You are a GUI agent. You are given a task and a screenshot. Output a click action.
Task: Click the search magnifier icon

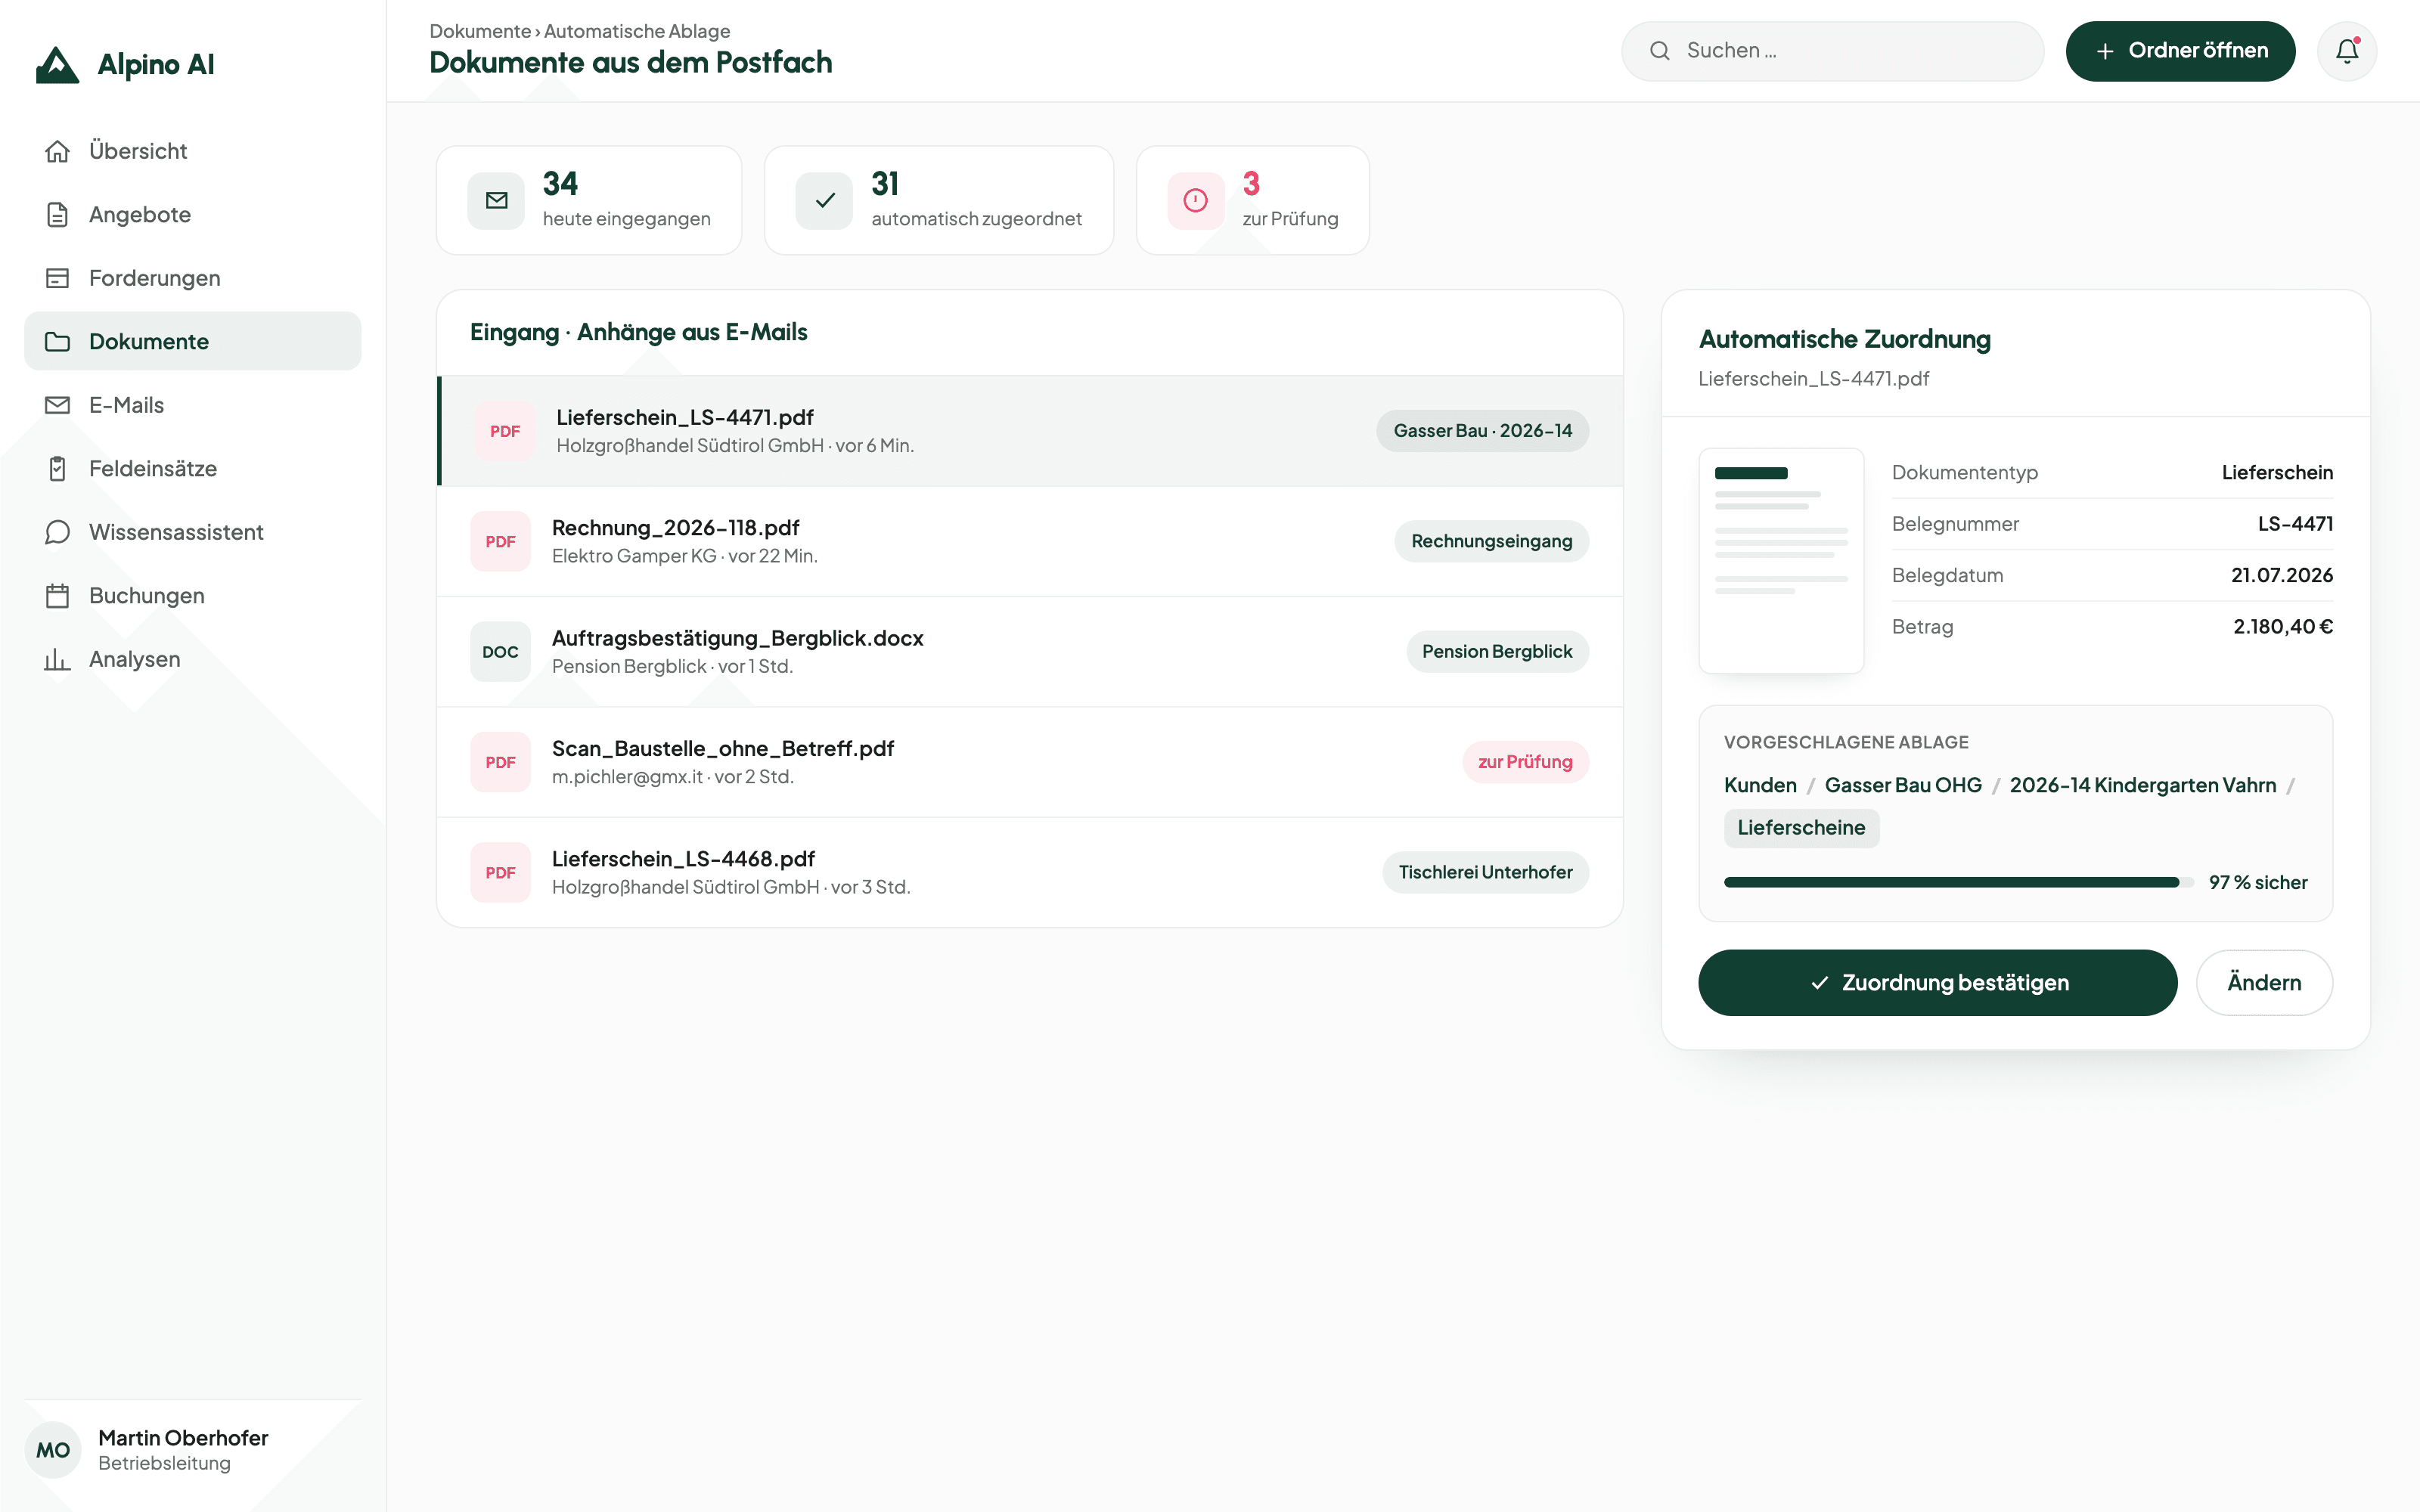(x=1659, y=51)
